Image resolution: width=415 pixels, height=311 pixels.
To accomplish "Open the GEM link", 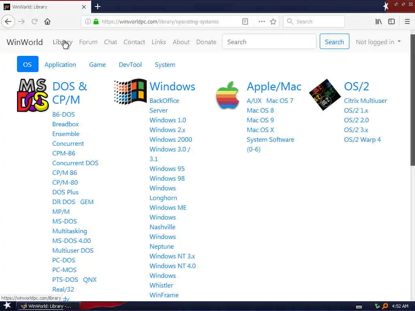I will click(x=87, y=202).
